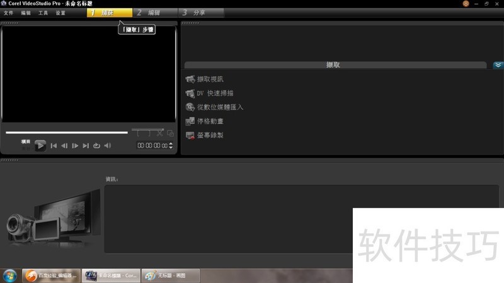Open the 设置 menu
The height and width of the screenshot is (283, 504).
pyautogui.click(x=60, y=13)
